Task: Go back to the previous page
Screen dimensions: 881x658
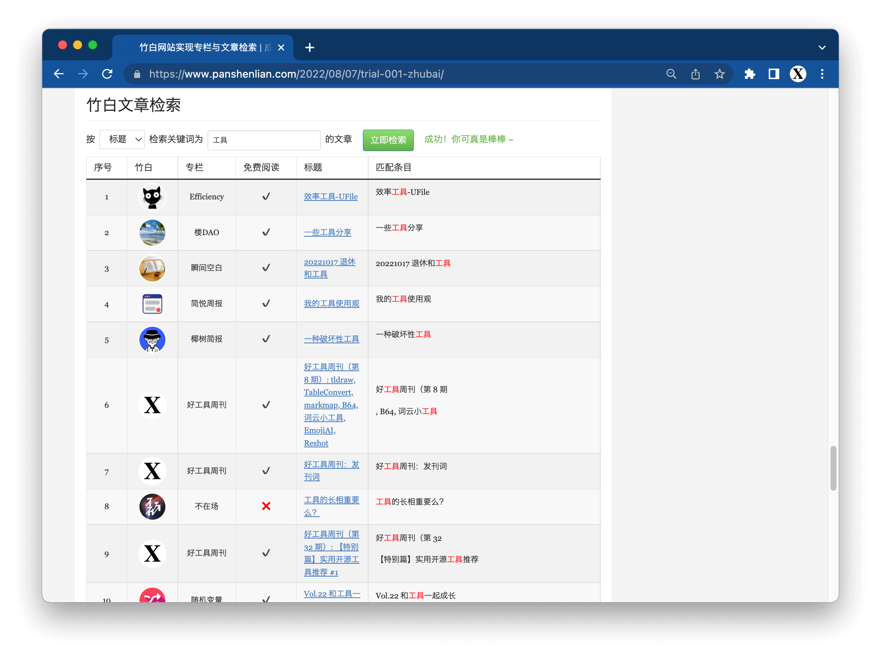Action: (x=59, y=74)
